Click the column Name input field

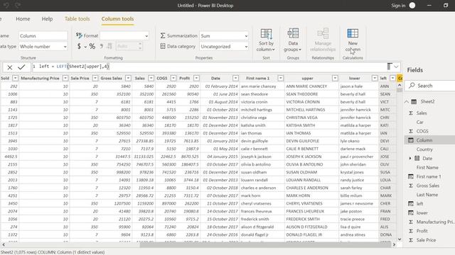[x=43, y=36]
